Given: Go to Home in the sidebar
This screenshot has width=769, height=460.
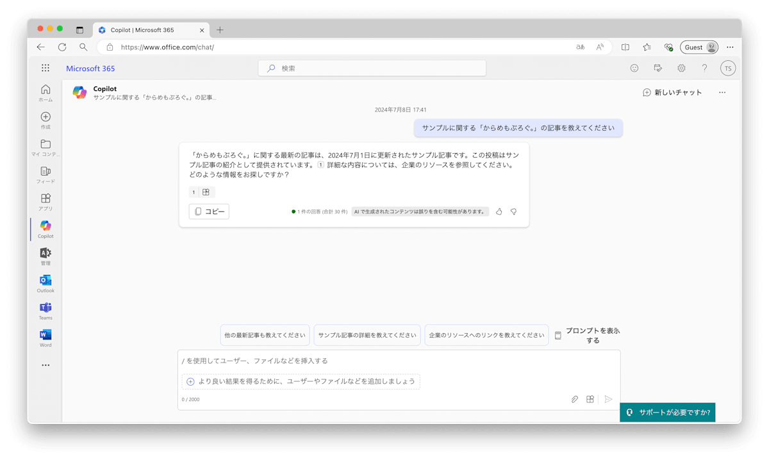Looking at the screenshot, I should coord(45,93).
